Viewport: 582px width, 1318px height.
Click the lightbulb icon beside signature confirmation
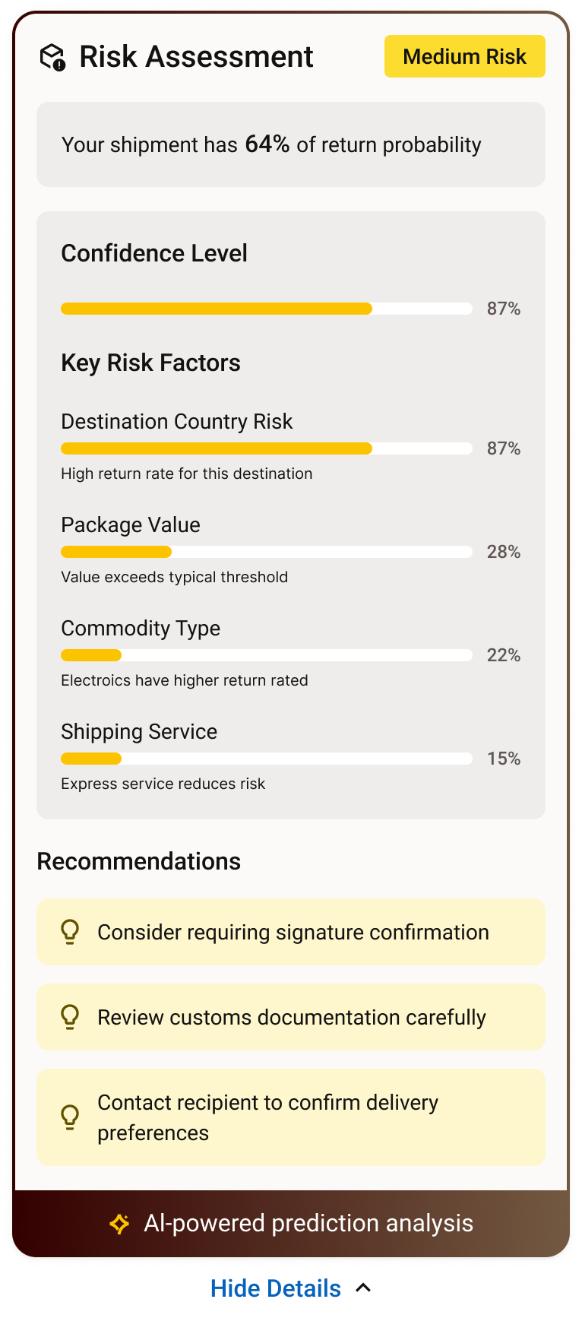coord(70,932)
